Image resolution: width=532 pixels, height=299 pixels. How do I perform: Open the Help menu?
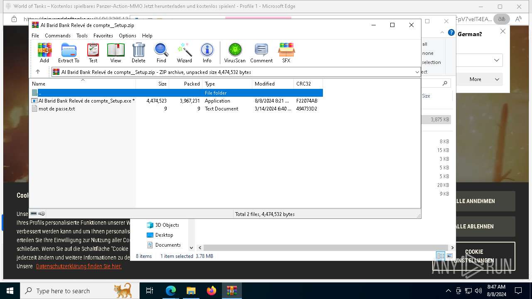(x=147, y=36)
